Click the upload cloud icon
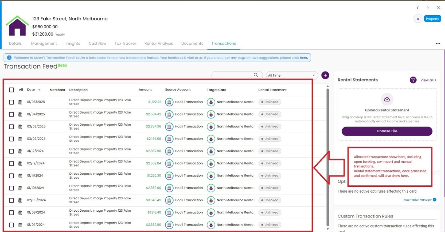The height and width of the screenshot is (232, 445). (387, 99)
